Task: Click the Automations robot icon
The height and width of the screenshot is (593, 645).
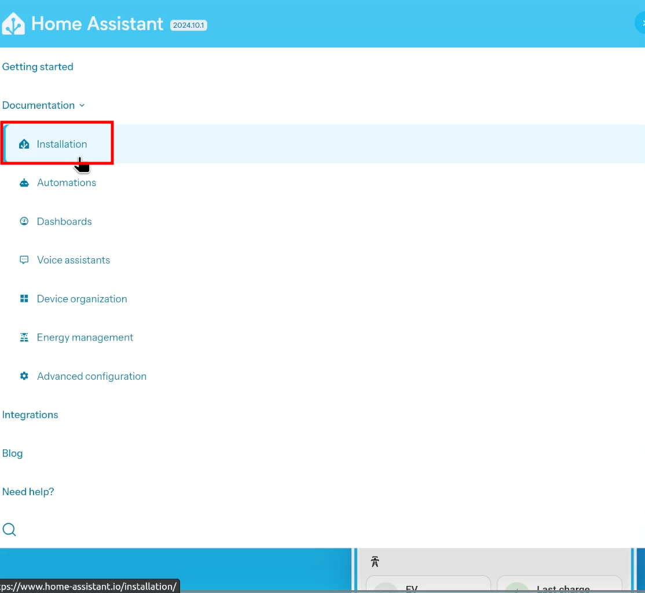Action: coord(24,183)
